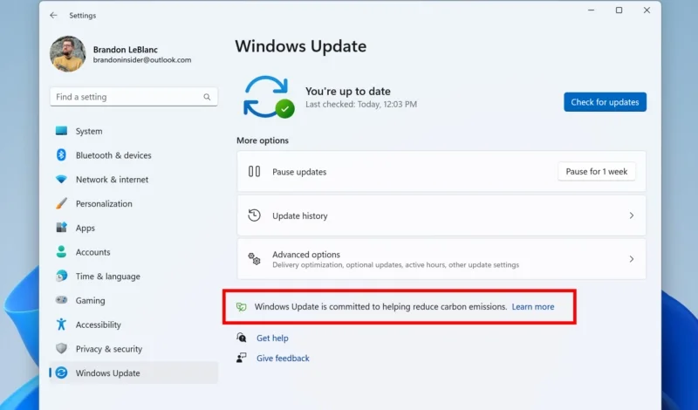
Task: Click the Give feedback link
Action: point(283,359)
